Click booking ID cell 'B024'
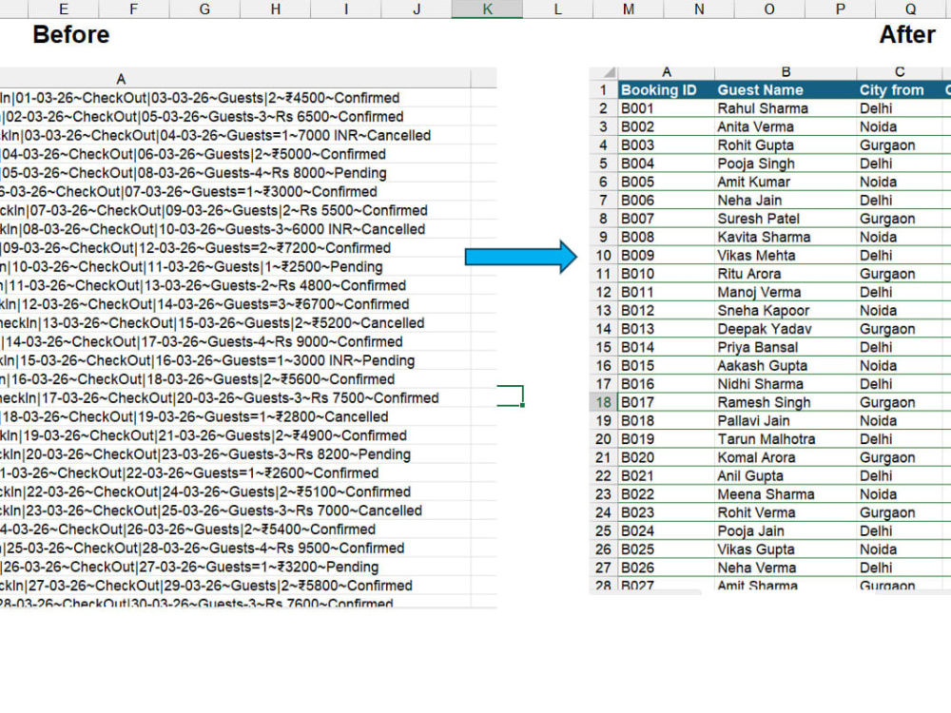Viewport: 951px width, 713px height. 666,531
